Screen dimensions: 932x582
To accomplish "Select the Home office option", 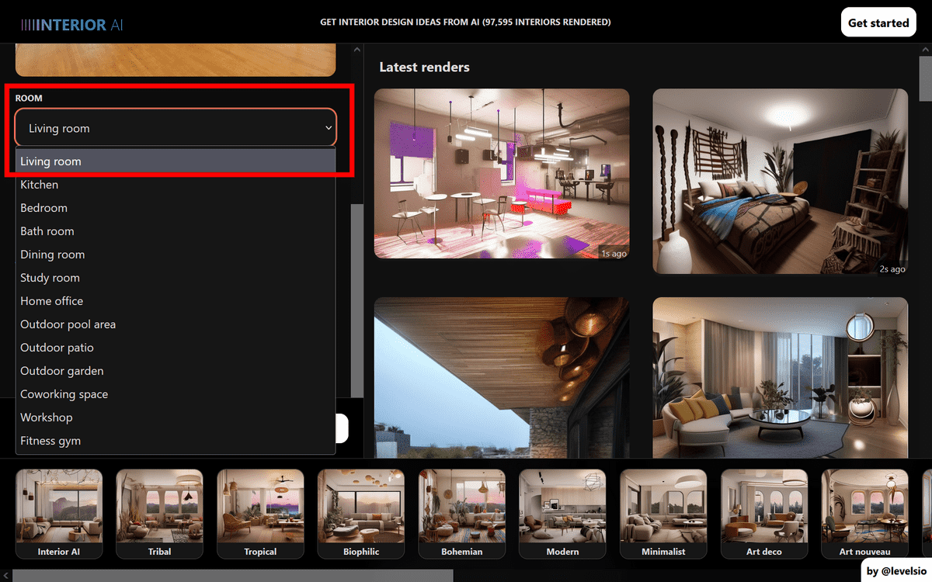I will [52, 301].
